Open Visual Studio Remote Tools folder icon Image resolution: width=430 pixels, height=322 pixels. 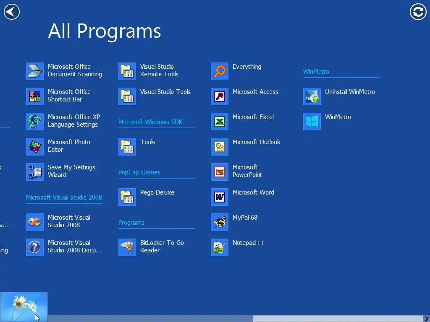tap(127, 71)
